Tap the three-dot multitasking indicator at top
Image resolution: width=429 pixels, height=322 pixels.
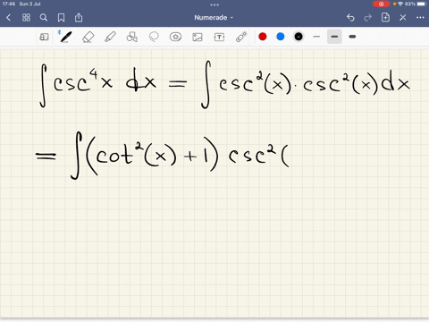214,4
